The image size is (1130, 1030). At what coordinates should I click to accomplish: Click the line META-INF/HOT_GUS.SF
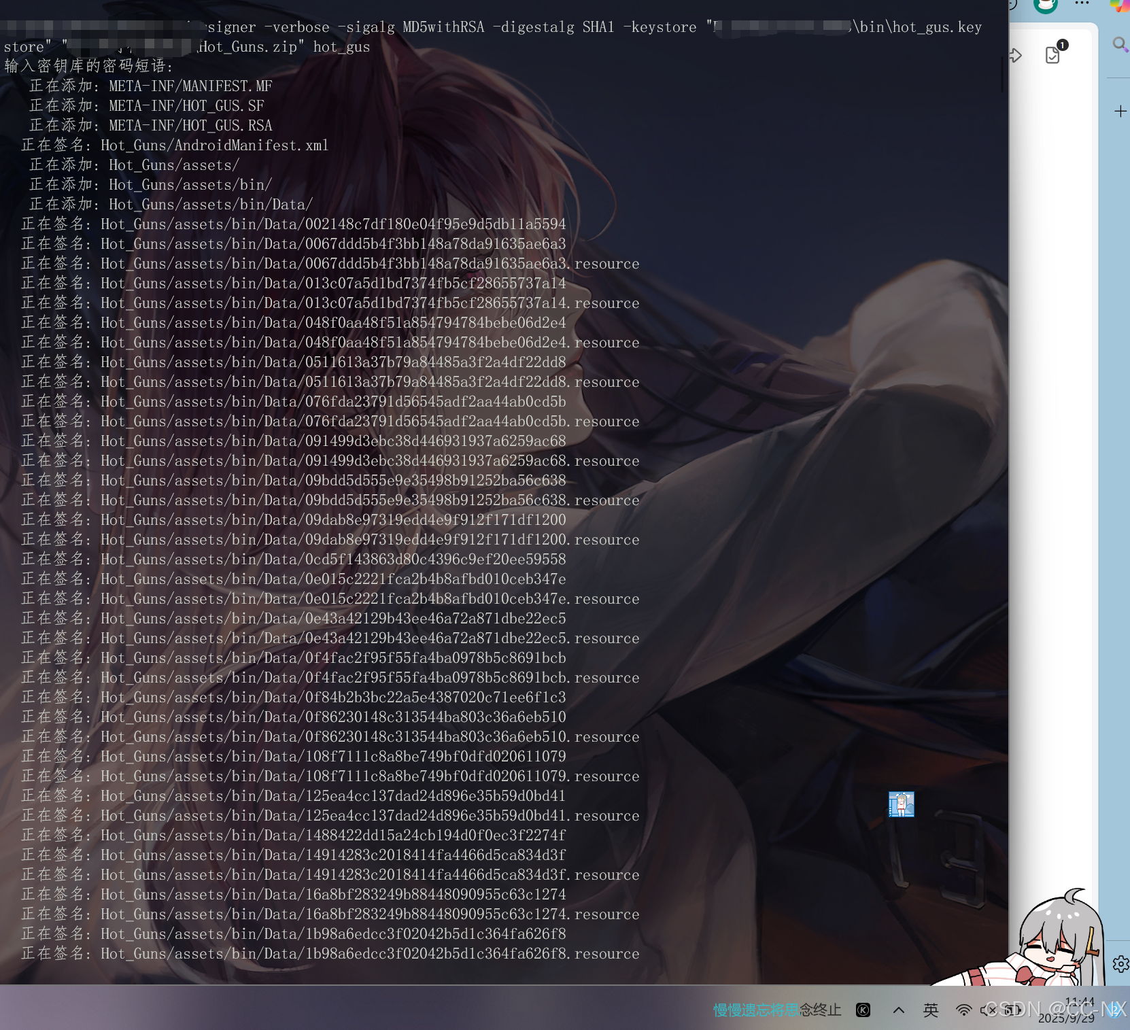(x=147, y=106)
